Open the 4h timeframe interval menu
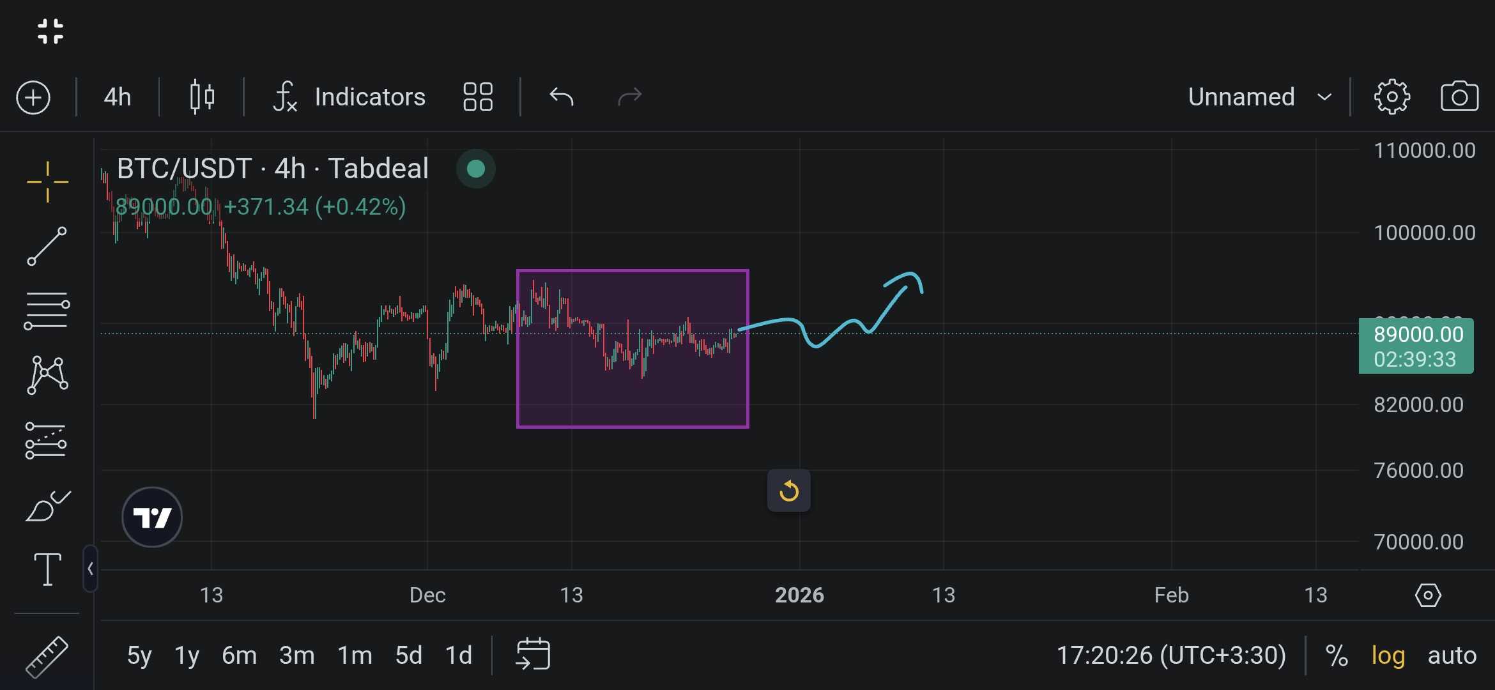1495x690 pixels. (118, 97)
